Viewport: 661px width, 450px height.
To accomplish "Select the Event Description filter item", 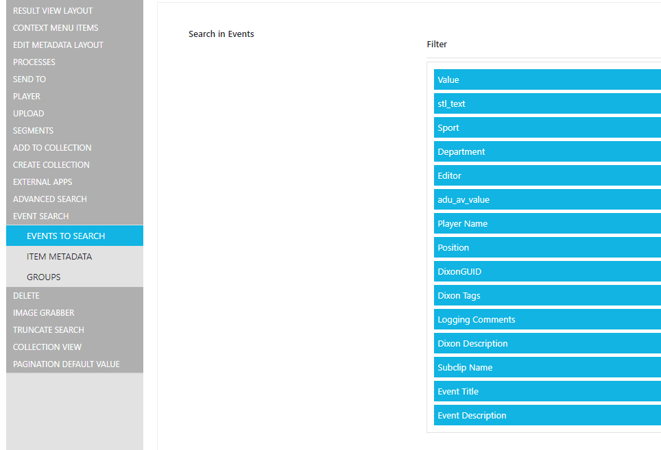I will pos(546,416).
